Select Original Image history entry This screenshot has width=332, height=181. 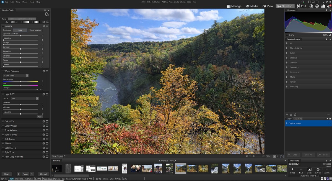click(308, 123)
